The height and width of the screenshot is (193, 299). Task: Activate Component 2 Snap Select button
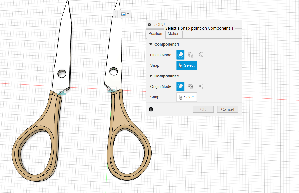186,97
